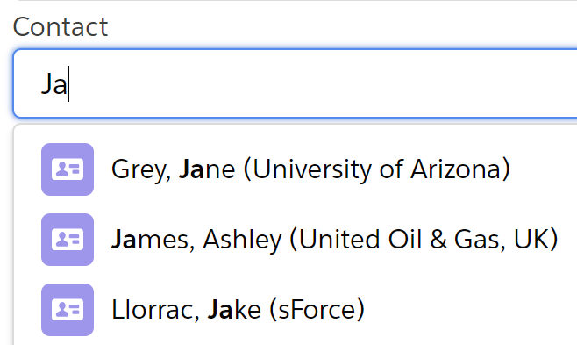577x345 pixels.
Task: Select the United Oil & Gas contact card icon
Action: [x=68, y=240]
